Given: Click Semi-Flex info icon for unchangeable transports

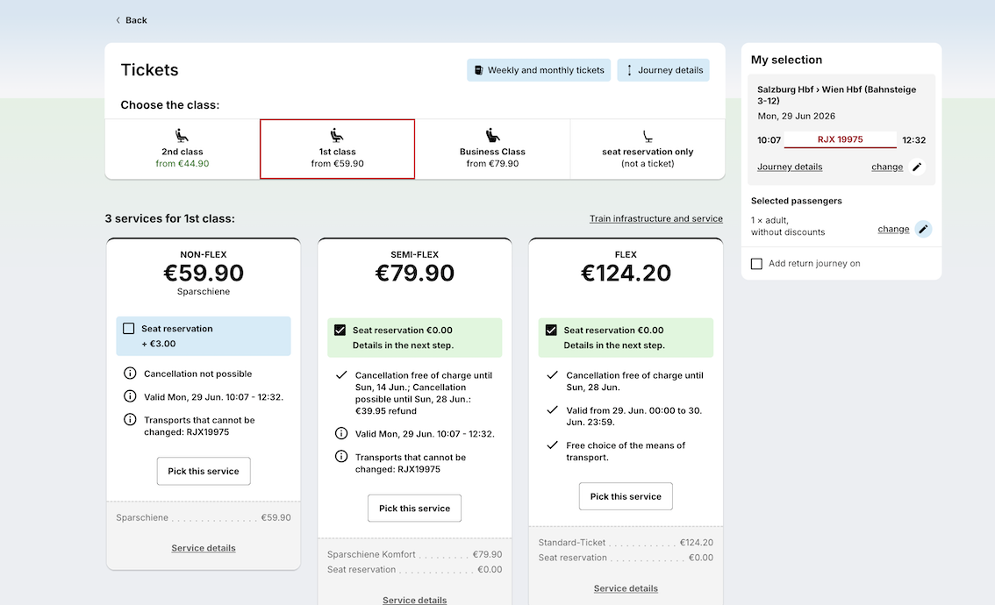Looking at the screenshot, I should point(340,457).
